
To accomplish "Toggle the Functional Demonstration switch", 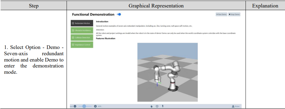I will pyautogui.click(x=119, y=14).
